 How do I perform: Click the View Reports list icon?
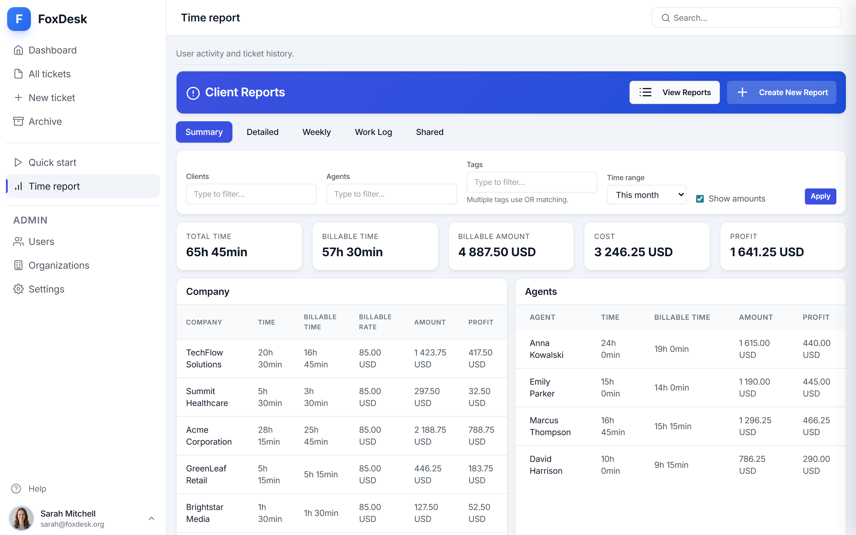(645, 92)
